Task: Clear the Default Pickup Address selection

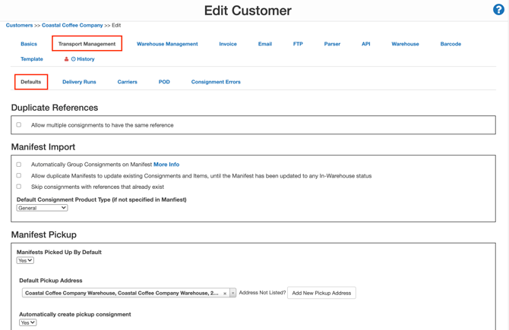Action: point(225,293)
